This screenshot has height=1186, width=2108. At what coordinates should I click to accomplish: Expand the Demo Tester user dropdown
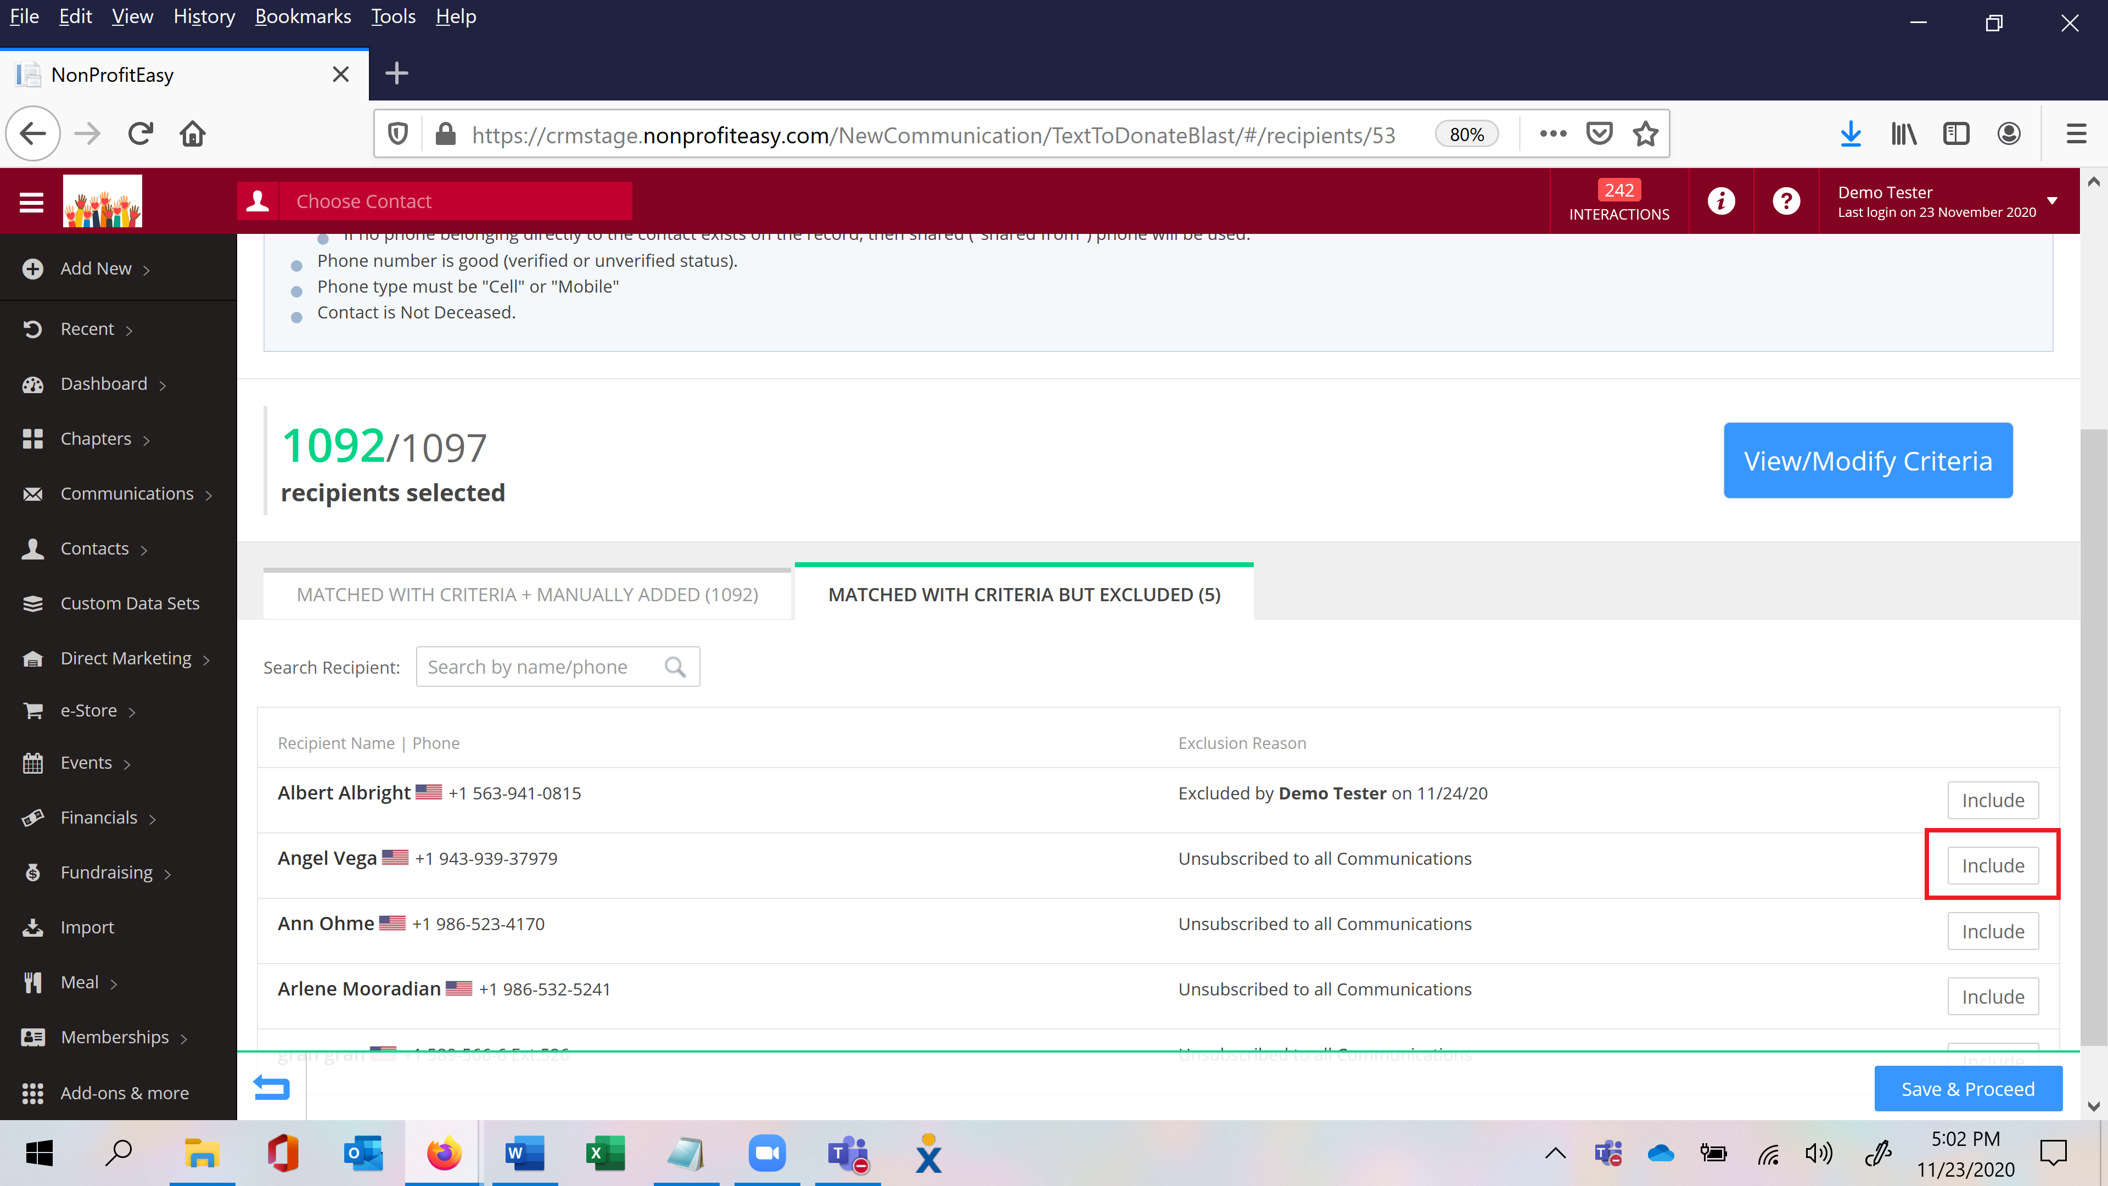pyautogui.click(x=2051, y=202)
